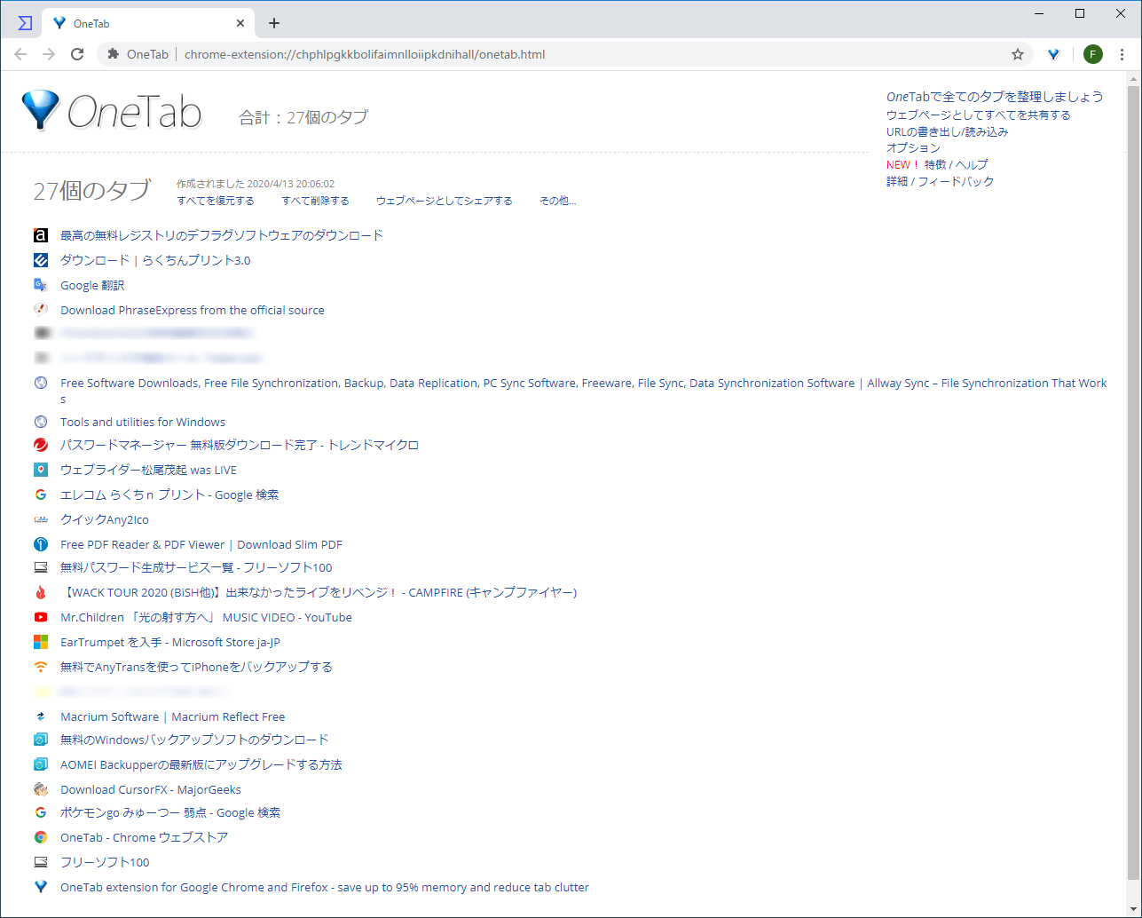1142x918 pixels.
Task: Open Google 翻訳 saved tab
Action: click(x=92, y=285)
